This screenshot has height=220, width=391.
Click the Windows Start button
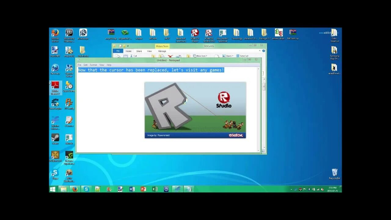pos(53,189)
